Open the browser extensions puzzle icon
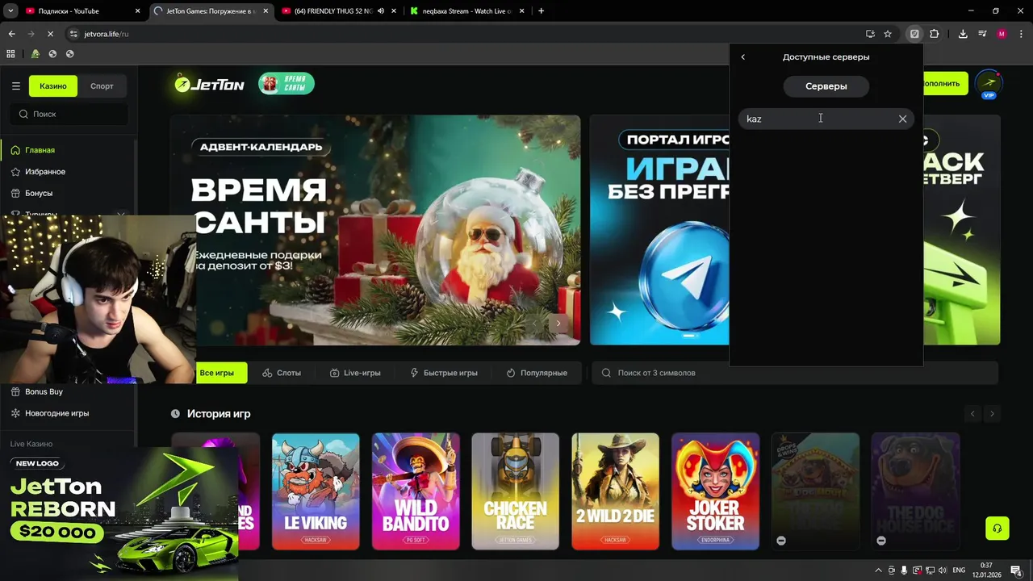Screen dimensions: 1033x581 click(935, 34)
